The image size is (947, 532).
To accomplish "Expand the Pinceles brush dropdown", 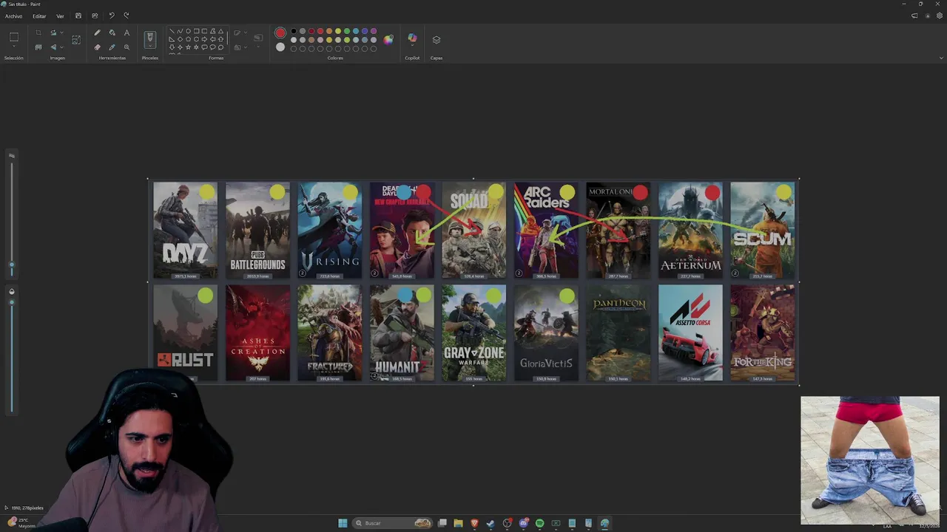I will coord(150,47).
